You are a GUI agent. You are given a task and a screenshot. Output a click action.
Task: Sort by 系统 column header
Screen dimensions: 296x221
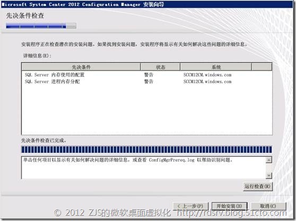[x=216, y=67]
